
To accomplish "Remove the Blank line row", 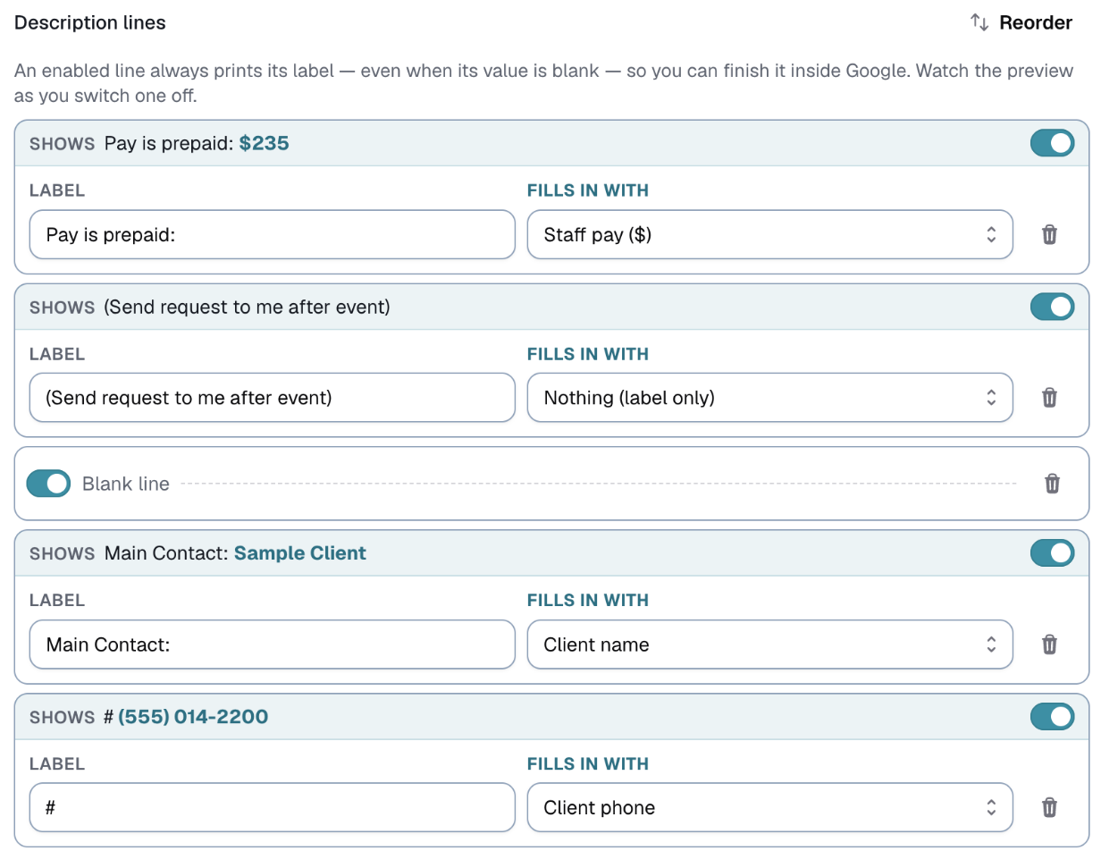I will click(1053, 484).
